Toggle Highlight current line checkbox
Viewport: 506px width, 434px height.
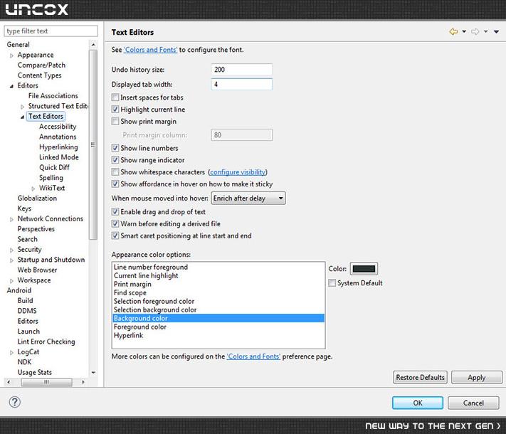(115, 109)
